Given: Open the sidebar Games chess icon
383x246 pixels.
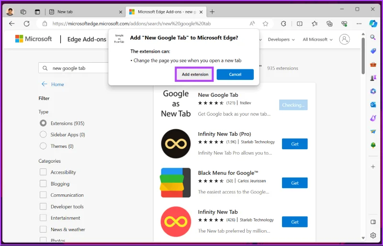Looking at the screenshot, I should pos(373,78).
